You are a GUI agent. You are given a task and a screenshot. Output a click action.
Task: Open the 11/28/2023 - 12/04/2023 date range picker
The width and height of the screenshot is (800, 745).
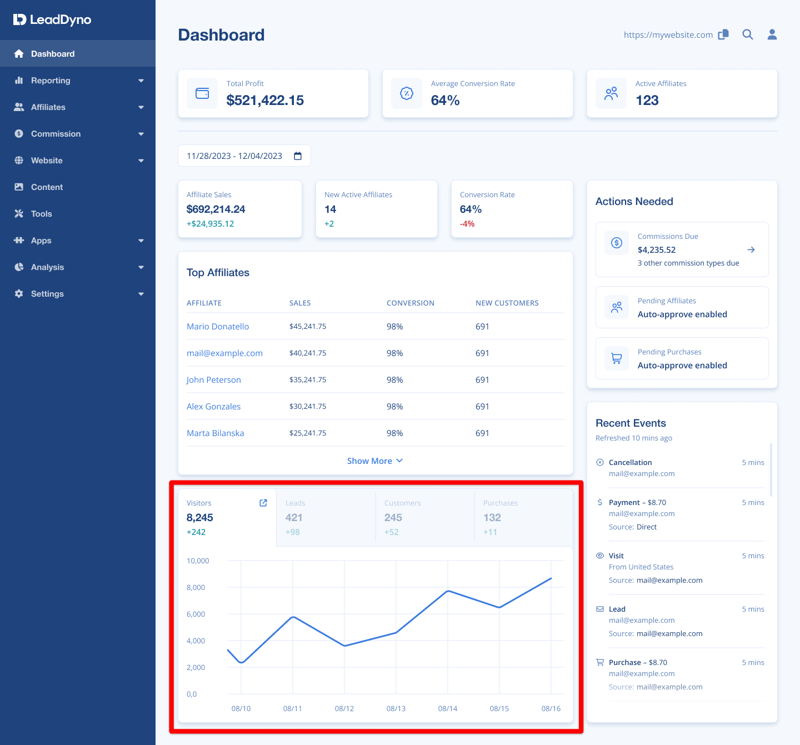click(244, 156)
